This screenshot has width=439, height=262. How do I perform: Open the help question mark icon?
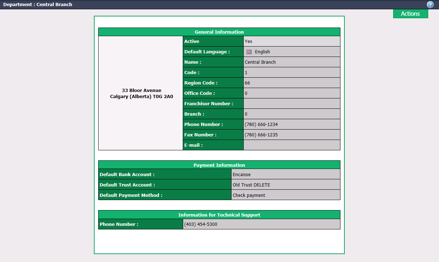click(x=430, y=5)
